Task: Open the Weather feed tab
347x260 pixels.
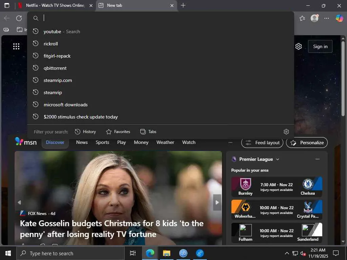Action: [165, 143]
